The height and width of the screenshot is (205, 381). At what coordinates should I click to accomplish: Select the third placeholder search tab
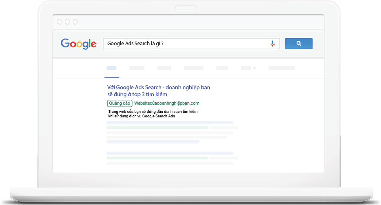[x=164, y=68]
